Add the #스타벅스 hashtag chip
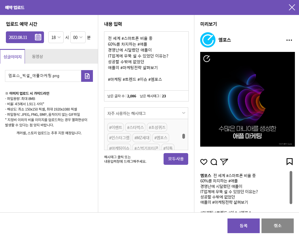Image resolution: width=299 pixels, height=239 pixels. coord(135,127)
